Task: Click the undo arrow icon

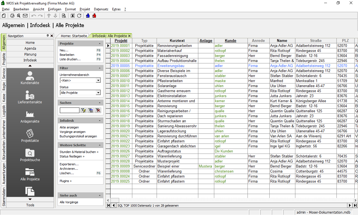Action: (x=34, y=16)
